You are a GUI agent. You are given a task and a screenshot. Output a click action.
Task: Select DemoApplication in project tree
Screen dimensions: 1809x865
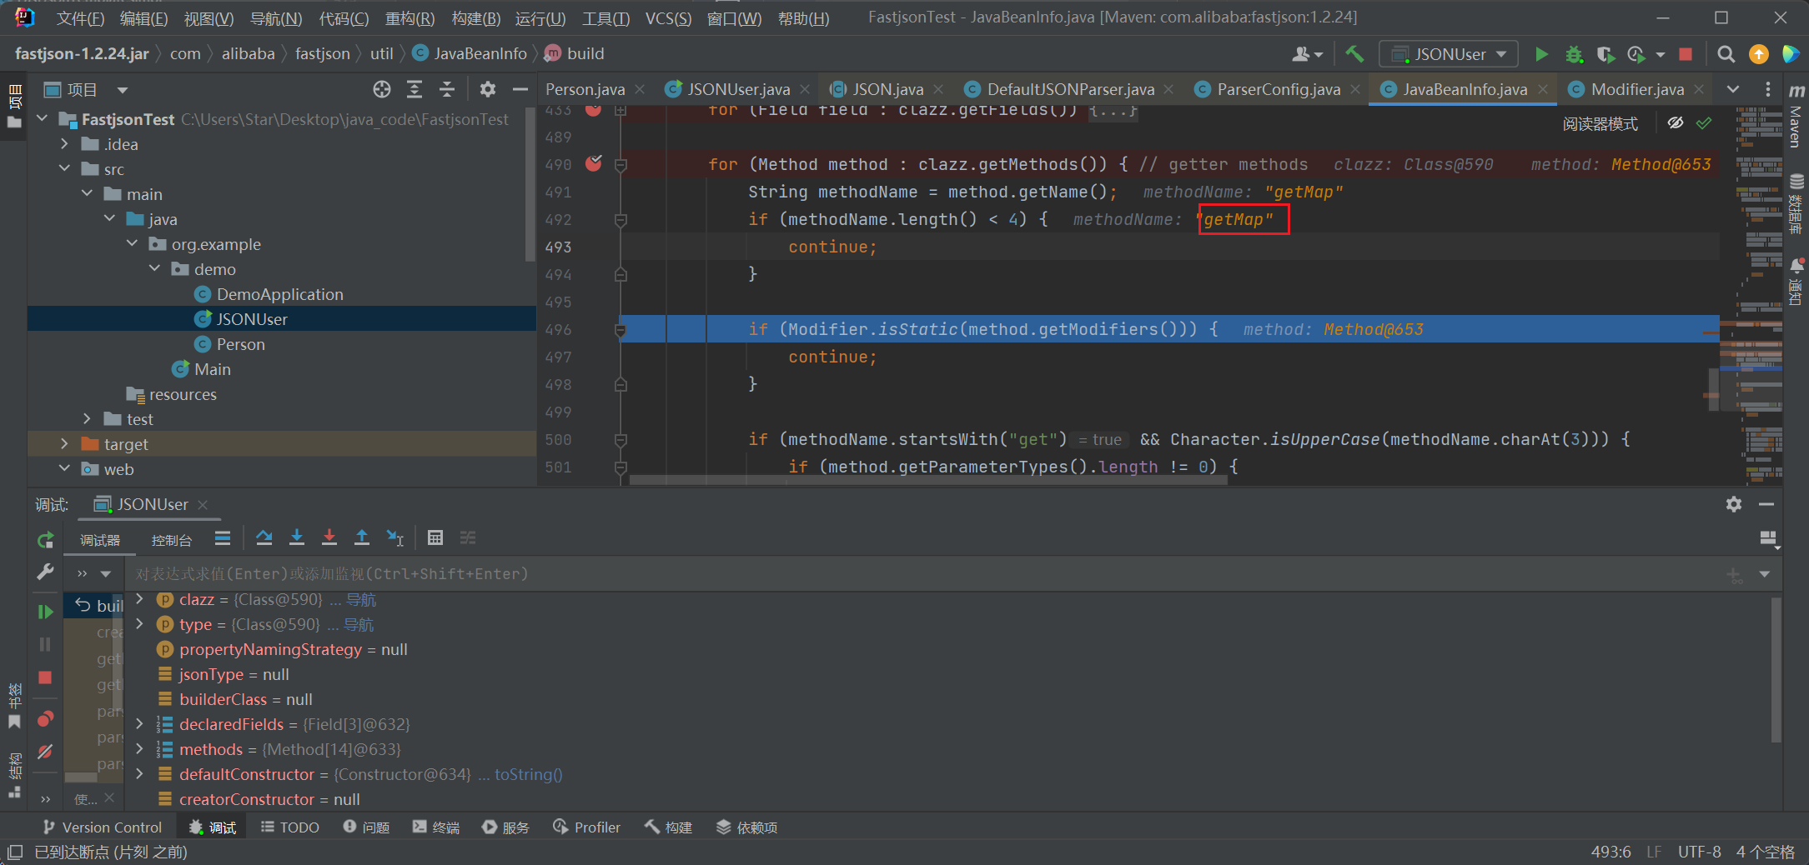point(282,294)
